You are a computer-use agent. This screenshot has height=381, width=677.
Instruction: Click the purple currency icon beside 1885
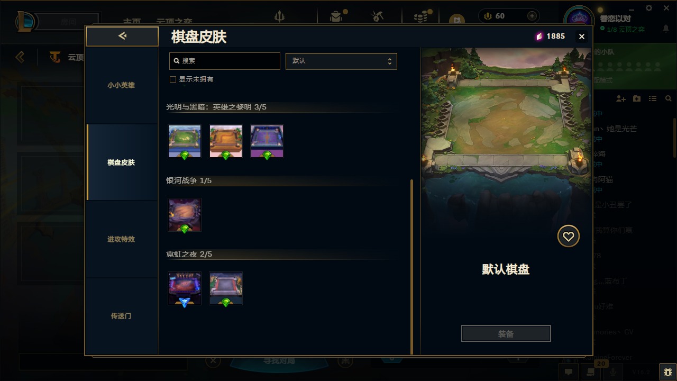pos(539,36)
